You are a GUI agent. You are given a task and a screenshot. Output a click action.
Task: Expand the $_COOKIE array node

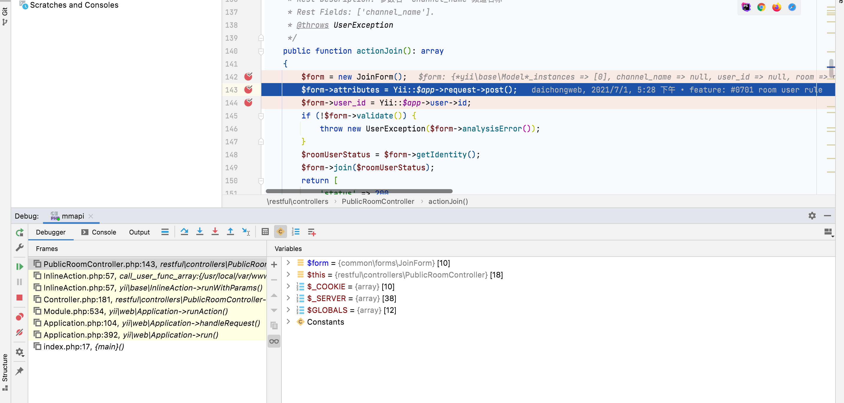(x=288, y=286)
